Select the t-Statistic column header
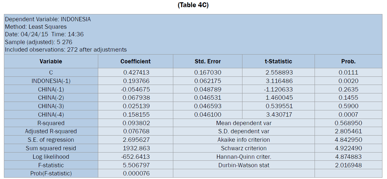387x179 pixels. [x=278, y=61]
